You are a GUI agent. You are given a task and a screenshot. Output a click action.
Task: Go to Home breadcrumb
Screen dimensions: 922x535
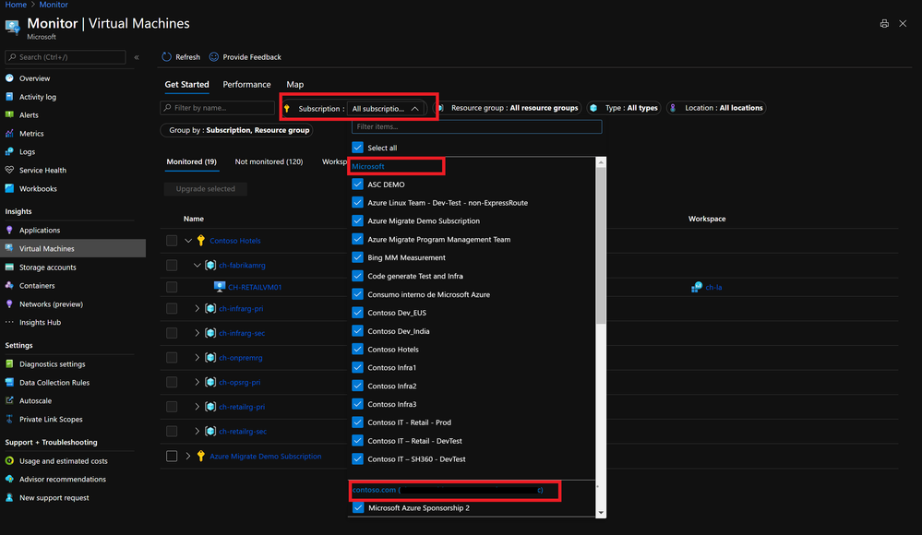click(16, 5)
